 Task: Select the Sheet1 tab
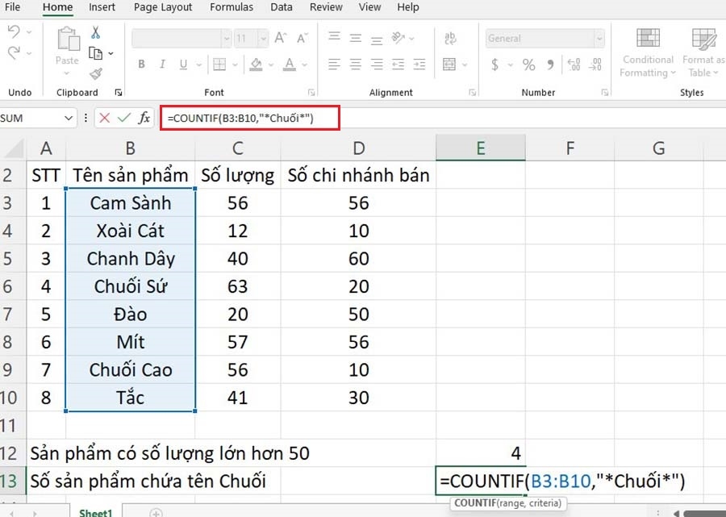96,512
